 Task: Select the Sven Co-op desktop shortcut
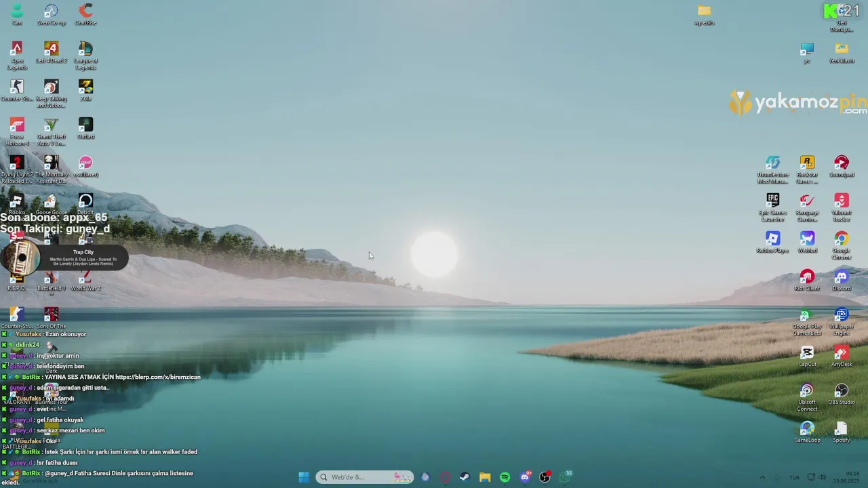52,14
